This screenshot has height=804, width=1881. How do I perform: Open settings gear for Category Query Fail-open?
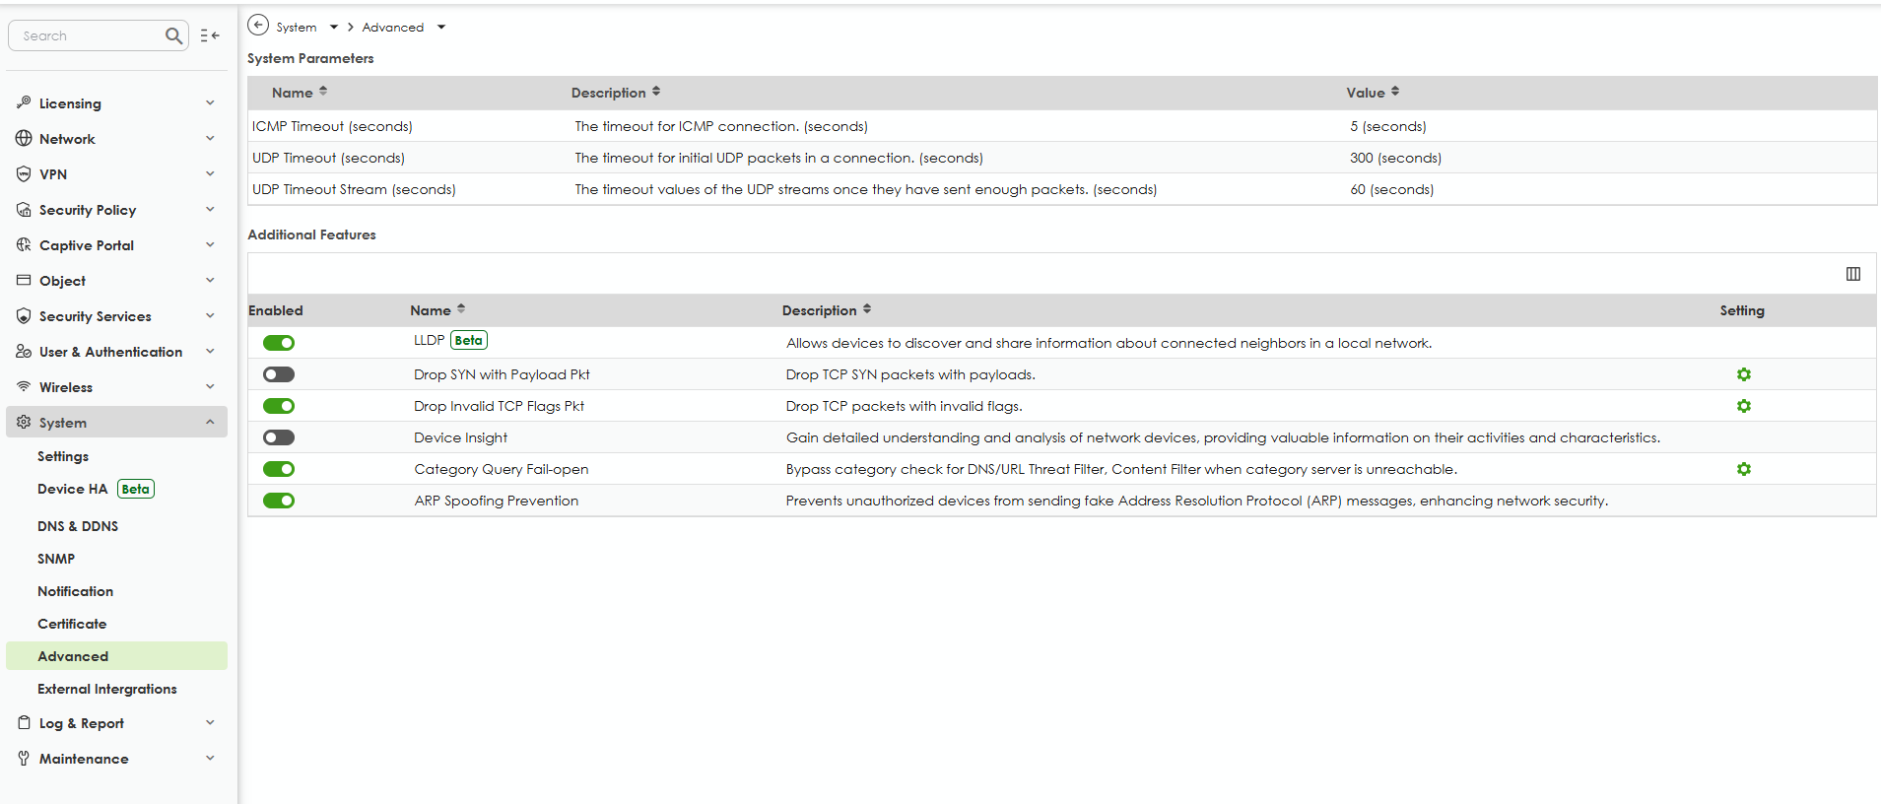(x=1743, y=469)
